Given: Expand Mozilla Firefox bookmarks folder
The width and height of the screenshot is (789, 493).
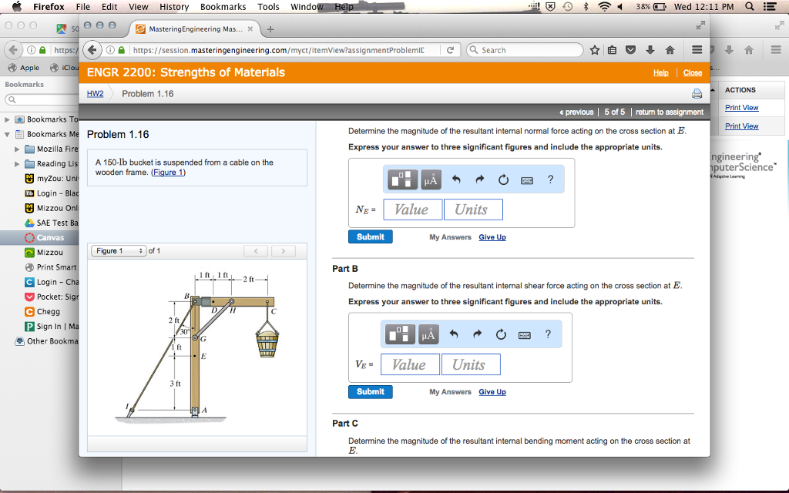Looking at the screenshot, I should click(17, 149).
